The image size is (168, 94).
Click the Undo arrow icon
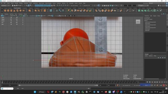(x=19, y=5)
